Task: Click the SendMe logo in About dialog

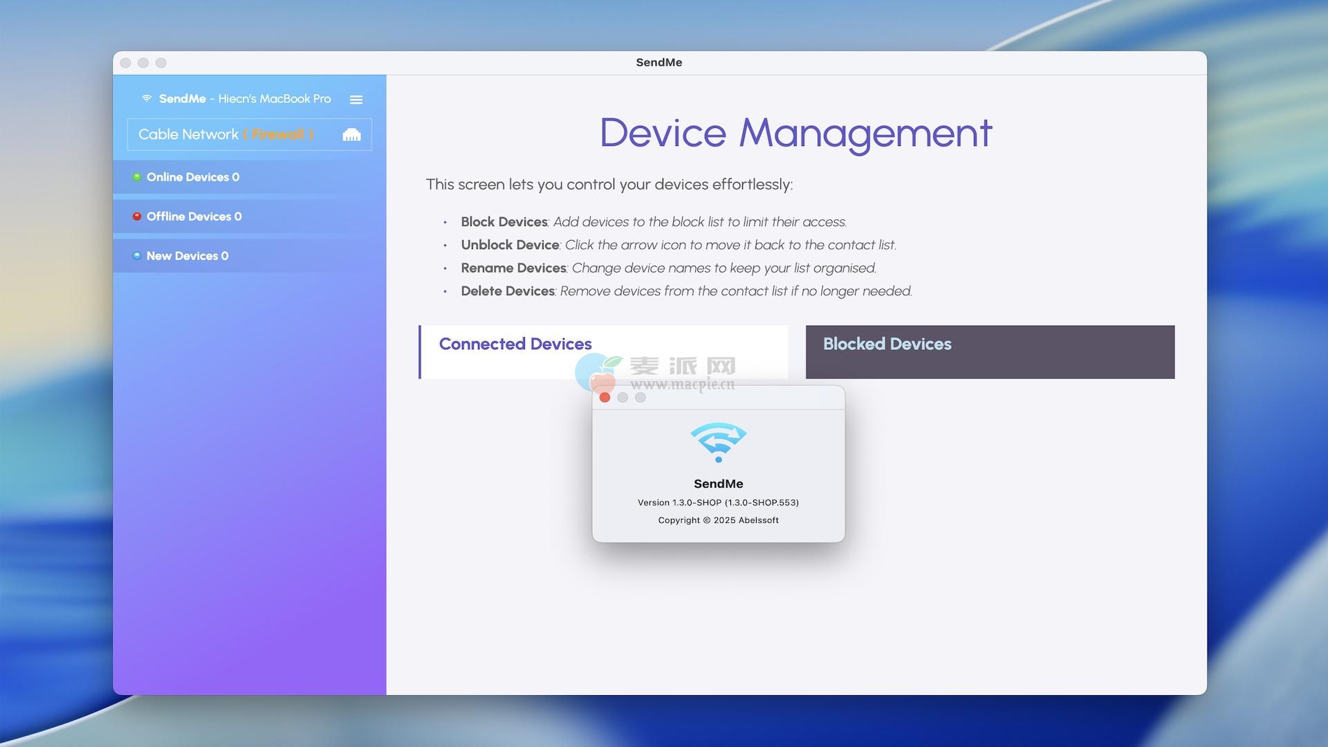Action: (718, 441)
